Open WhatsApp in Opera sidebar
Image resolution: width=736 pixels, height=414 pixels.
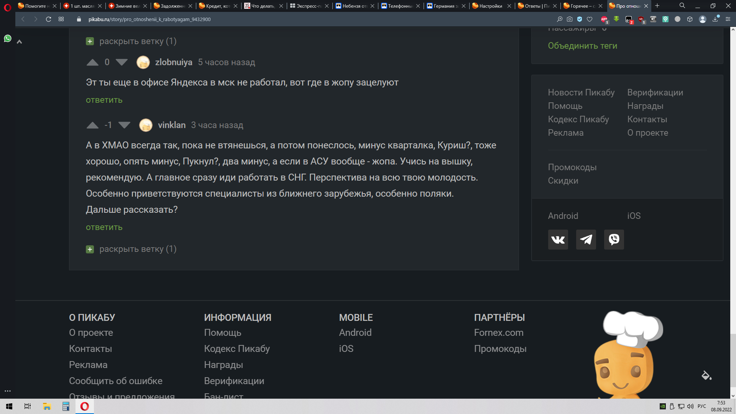[x=8, y=38]
